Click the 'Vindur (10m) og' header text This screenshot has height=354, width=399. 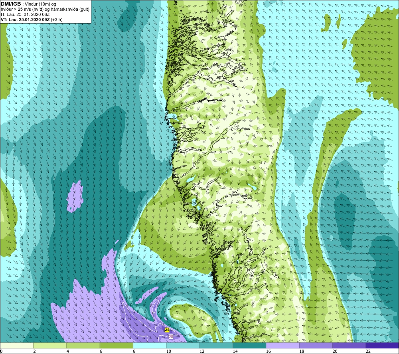[x=40, y=4]
